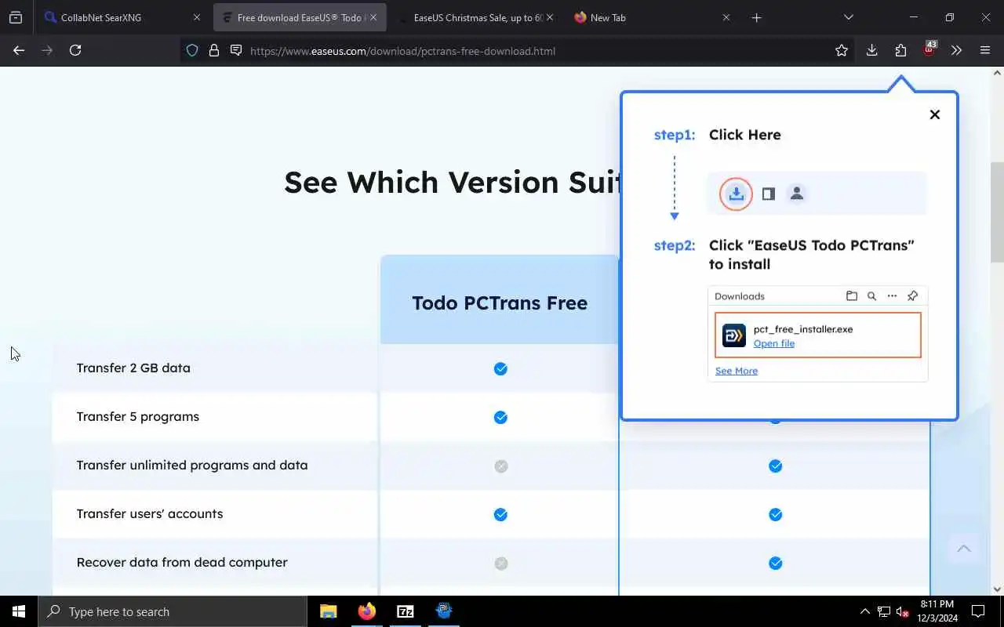Click Recover data from dead computer label

click(182, 562)
